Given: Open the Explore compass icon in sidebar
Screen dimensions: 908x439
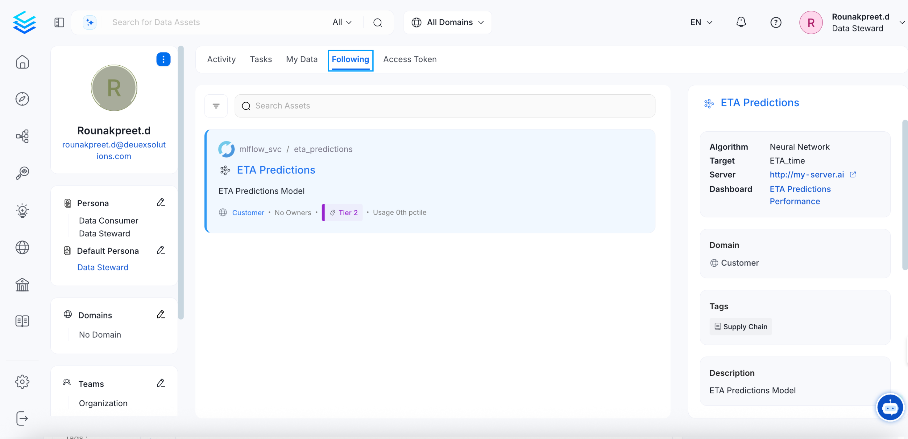Looking at the screenshot, I should pyautogui.click(x=22, y=99).
